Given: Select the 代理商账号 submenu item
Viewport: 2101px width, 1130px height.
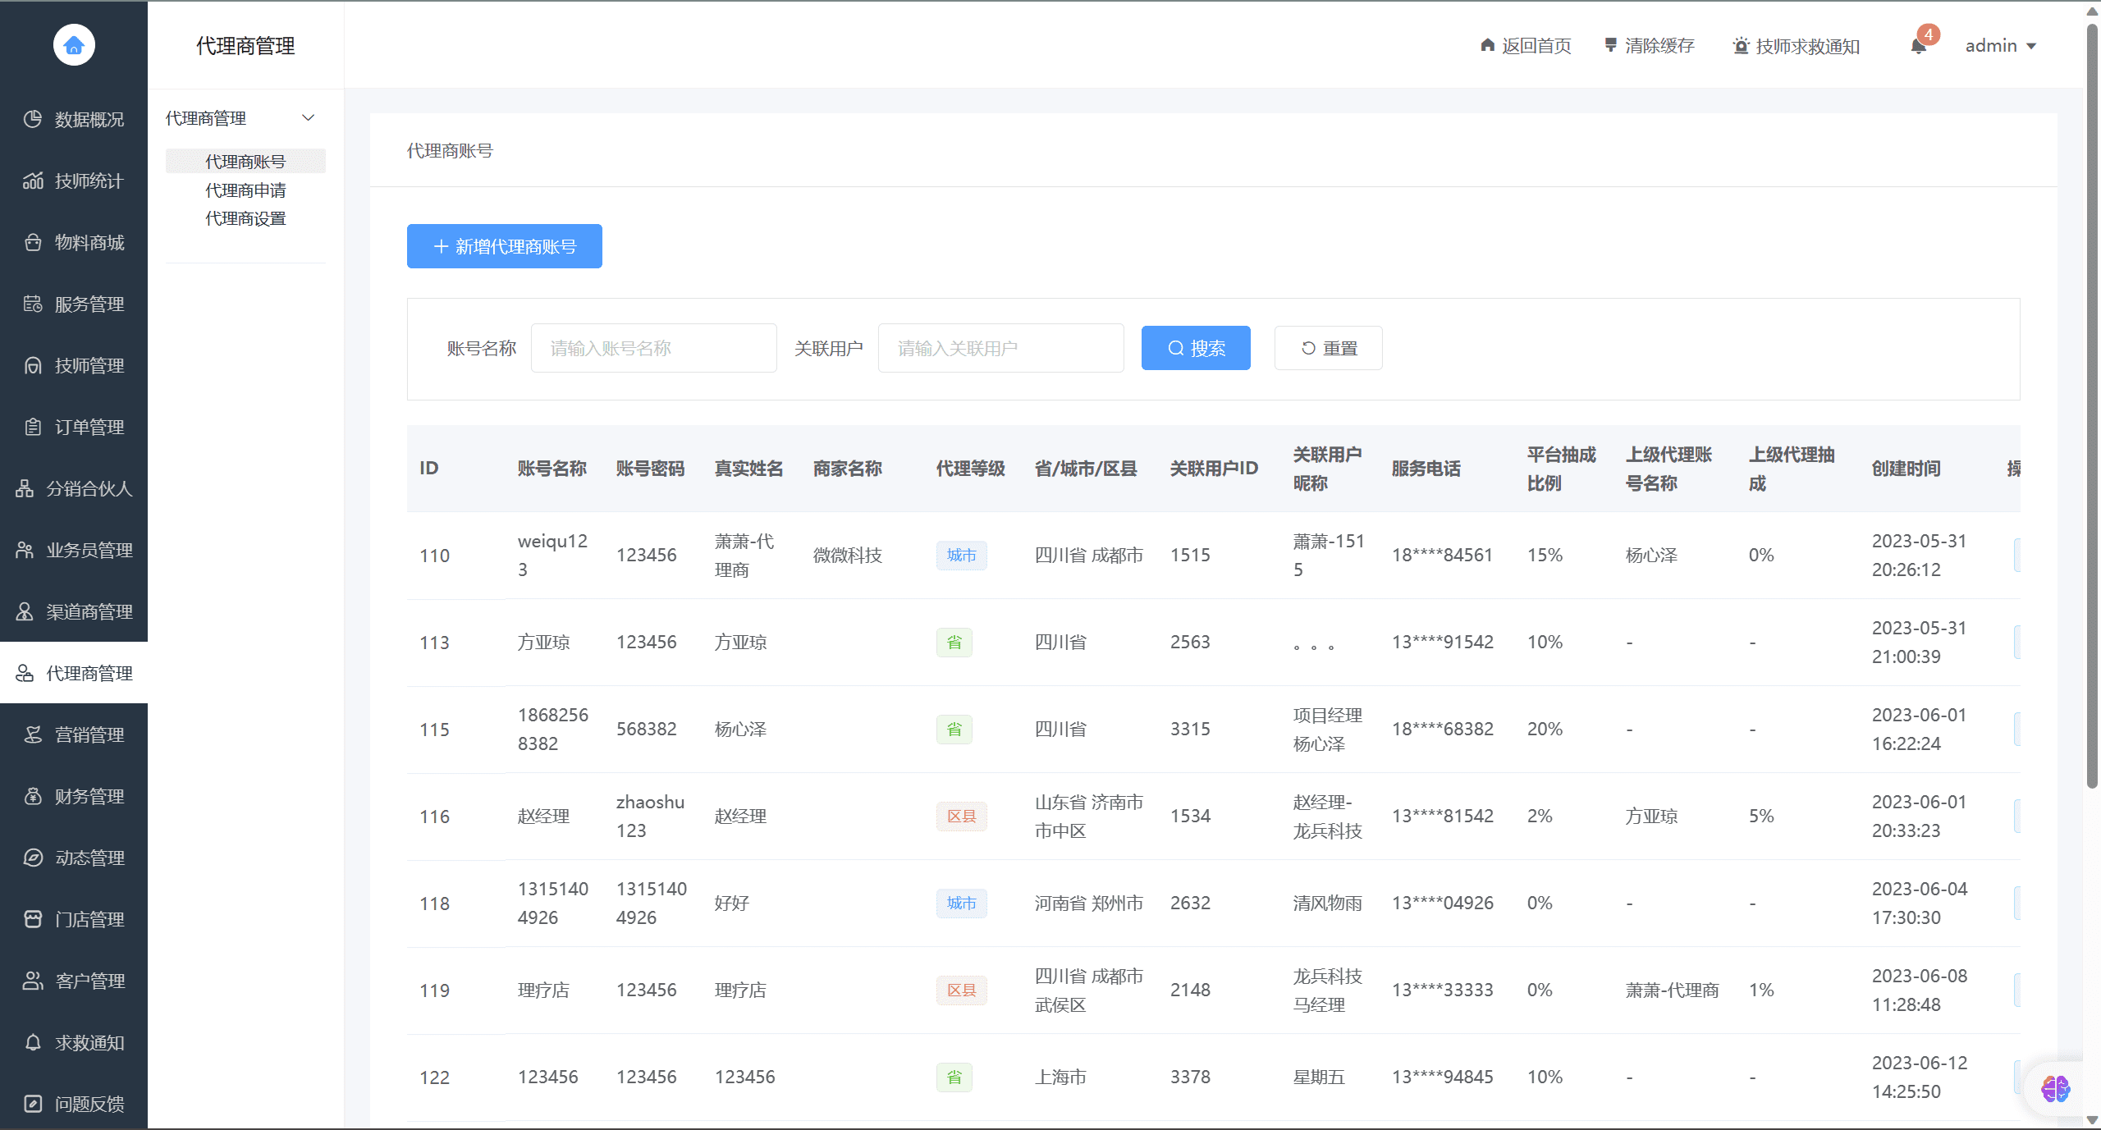Looking at the screenshot, I should click(x=245, y=162).
